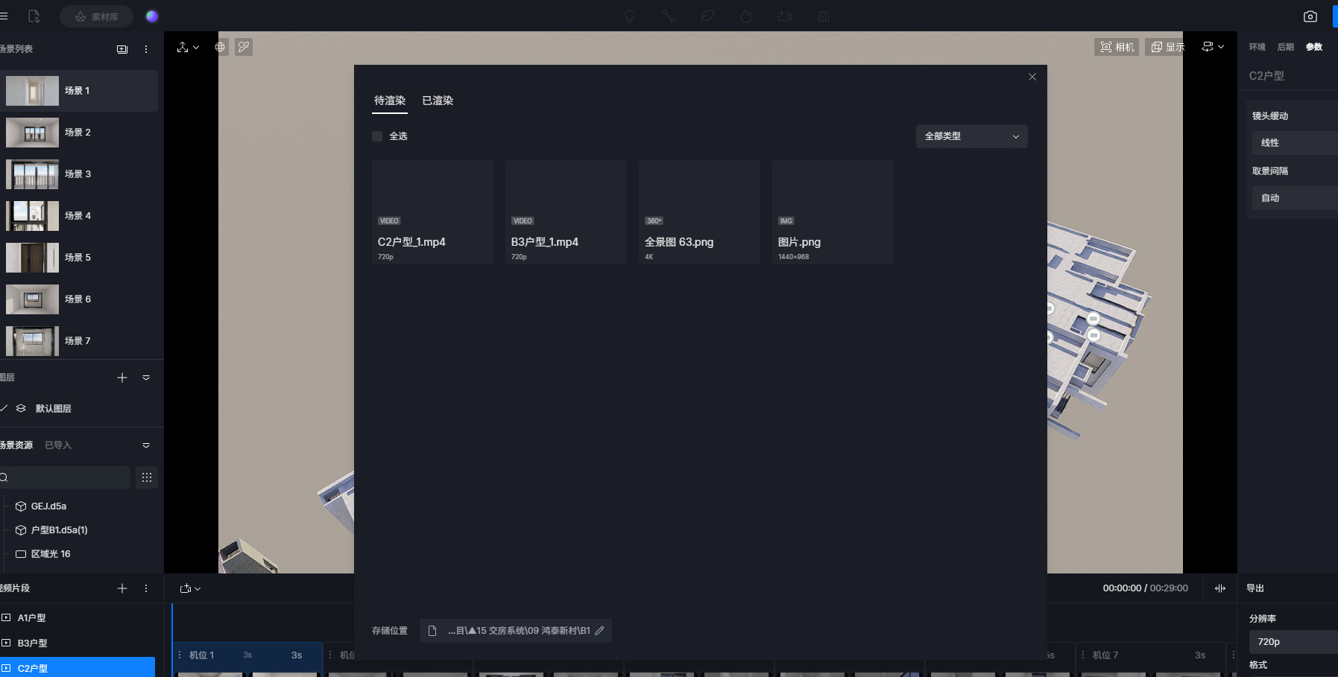Click the 相机 camera button
Screen dimensions: 1338x677
1117,47
